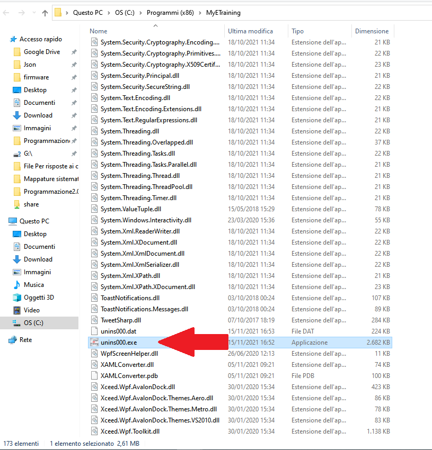Open the Google Drive folder in quick access
The width and height of the screenshot is (432, 450).
(41, 52)
